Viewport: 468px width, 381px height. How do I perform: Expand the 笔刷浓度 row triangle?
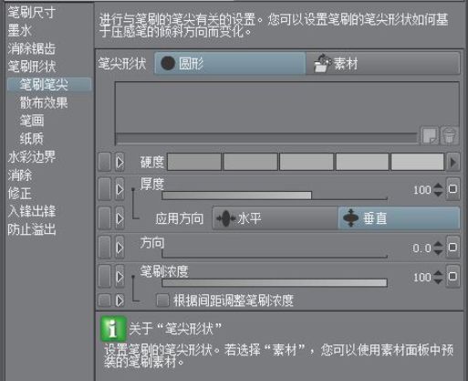click(x=120, y=276)
